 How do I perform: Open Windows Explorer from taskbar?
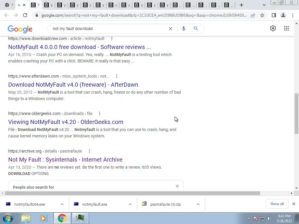[26, 218]
